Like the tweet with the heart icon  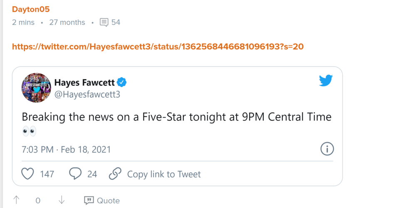[x=27, y=173]
